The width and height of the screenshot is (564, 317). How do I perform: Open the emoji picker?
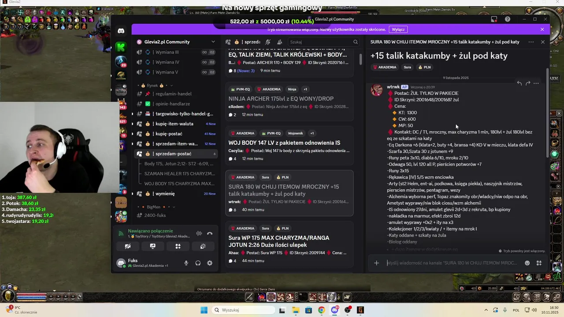click(x=527, y=263)
